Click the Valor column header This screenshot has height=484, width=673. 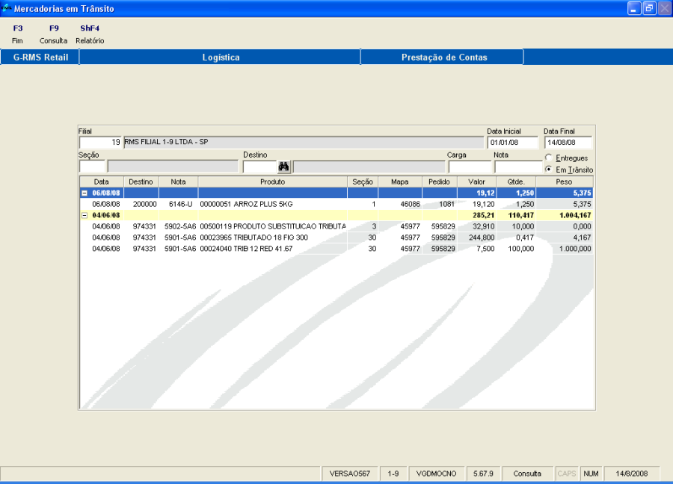[x=477, y=181]
